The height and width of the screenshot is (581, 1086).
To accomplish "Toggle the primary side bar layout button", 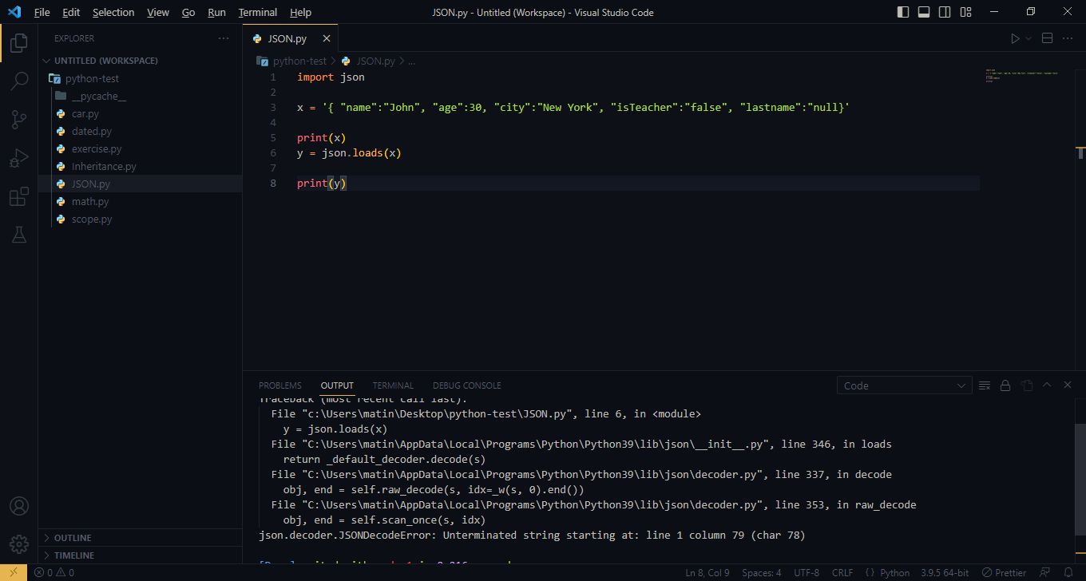I will click(903, 12).
